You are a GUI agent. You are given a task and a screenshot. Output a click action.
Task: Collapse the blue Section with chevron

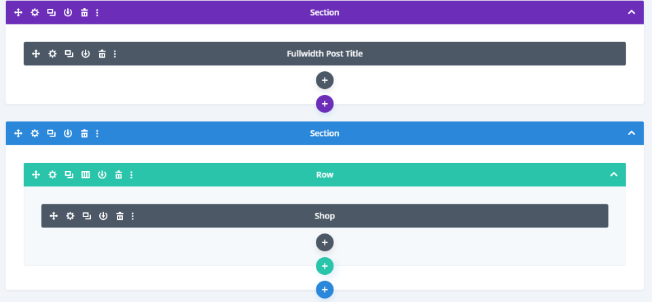pos(631,133)
